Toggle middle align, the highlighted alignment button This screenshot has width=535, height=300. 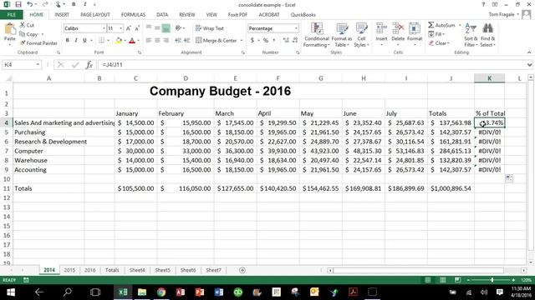(x=166, y=28)
